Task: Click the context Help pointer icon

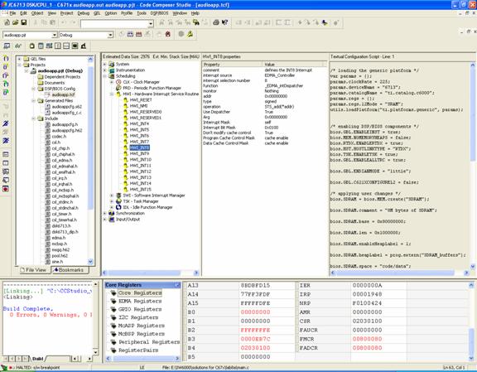Action: (224, 22)
